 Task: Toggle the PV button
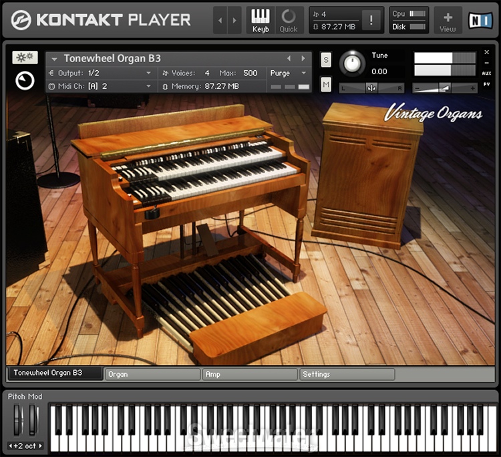click(x=486, y=84)
